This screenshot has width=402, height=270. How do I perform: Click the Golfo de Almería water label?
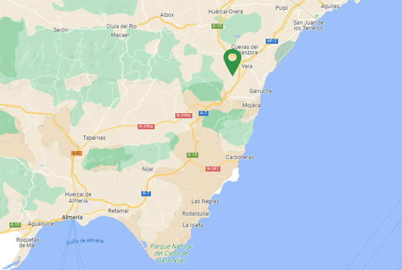tap(85, 241)
